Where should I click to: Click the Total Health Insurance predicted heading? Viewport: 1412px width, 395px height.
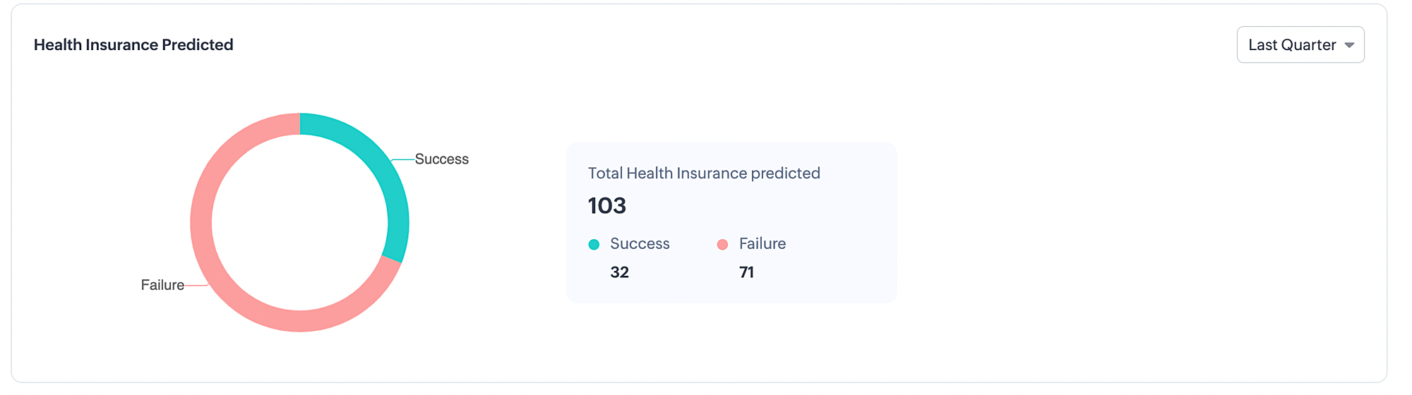pyautogui.click(x=704, y=174)
